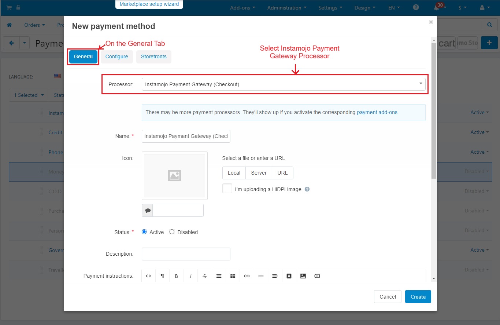Go to the home icon
Image resolution: width=500 pixels, height=325 pixels.
tap(10, 25)
